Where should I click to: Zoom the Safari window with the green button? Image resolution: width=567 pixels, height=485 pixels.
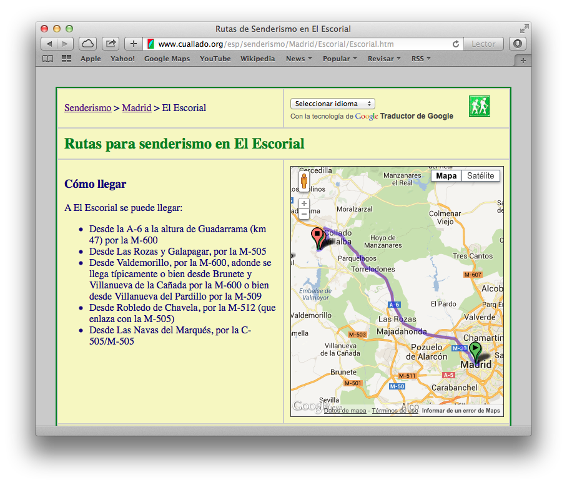point(69,29)
